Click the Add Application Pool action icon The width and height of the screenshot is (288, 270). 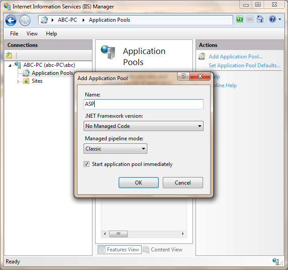[x=202, y=56]
